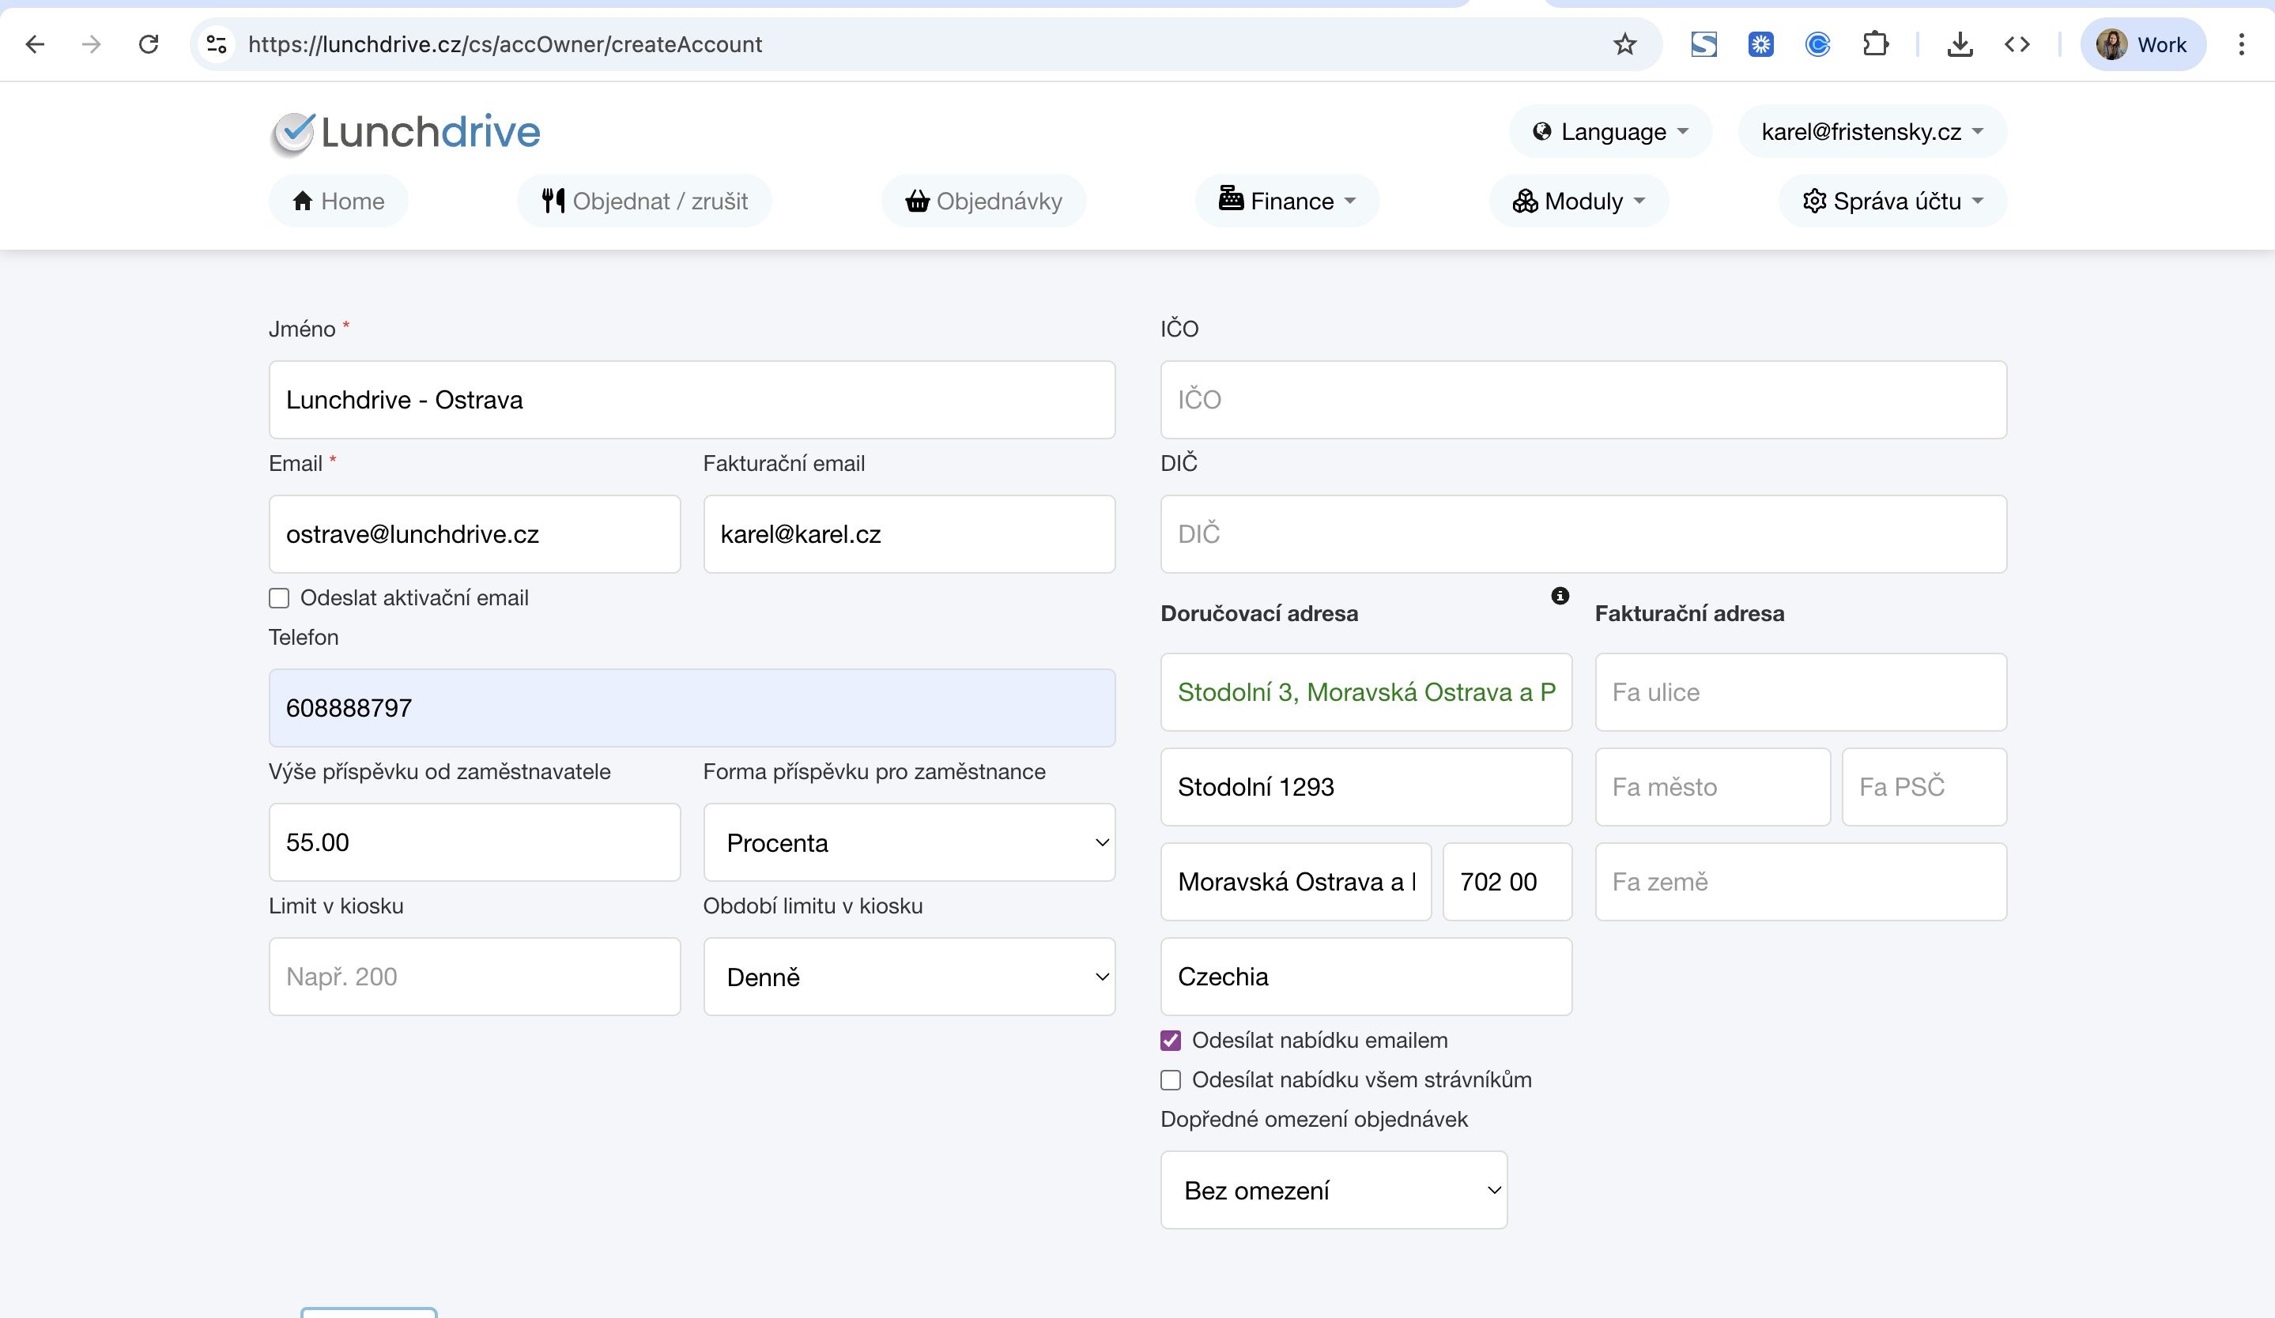The width and height of the screenshot is (2275, 1318).
Task: Open the Období limitu Denně dropdown
Action: tap(908, 977)
